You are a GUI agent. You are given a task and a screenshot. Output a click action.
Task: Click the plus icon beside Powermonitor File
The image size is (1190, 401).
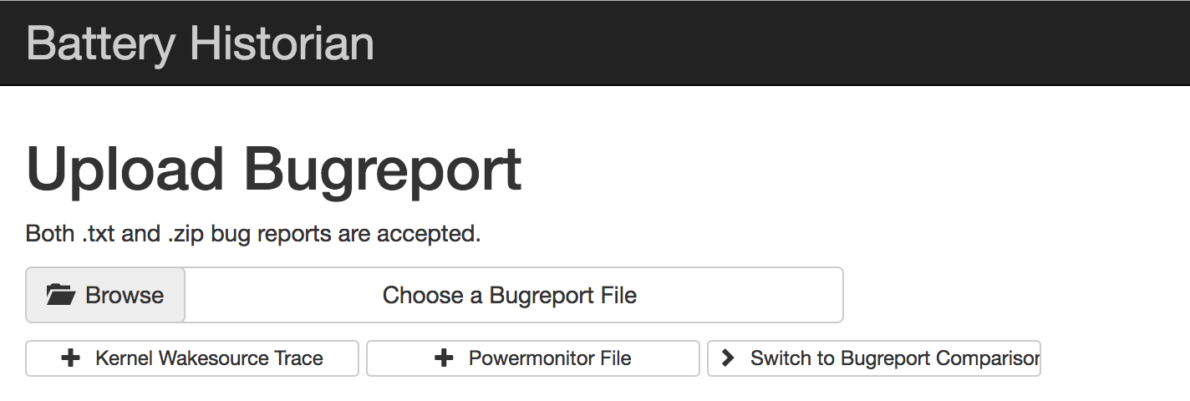point(445,358)
